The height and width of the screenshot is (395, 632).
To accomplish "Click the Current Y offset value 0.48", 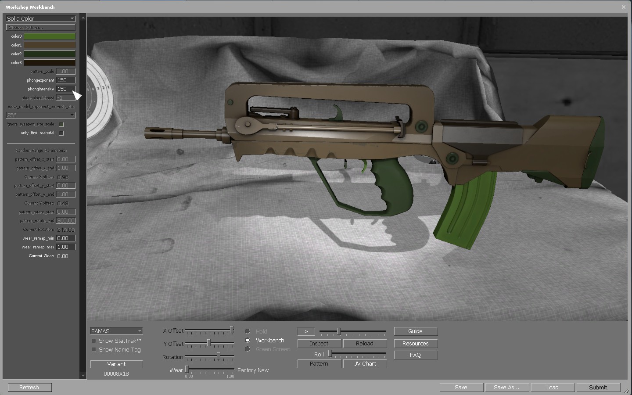I will pyautogui.click(x=63, y=203).
